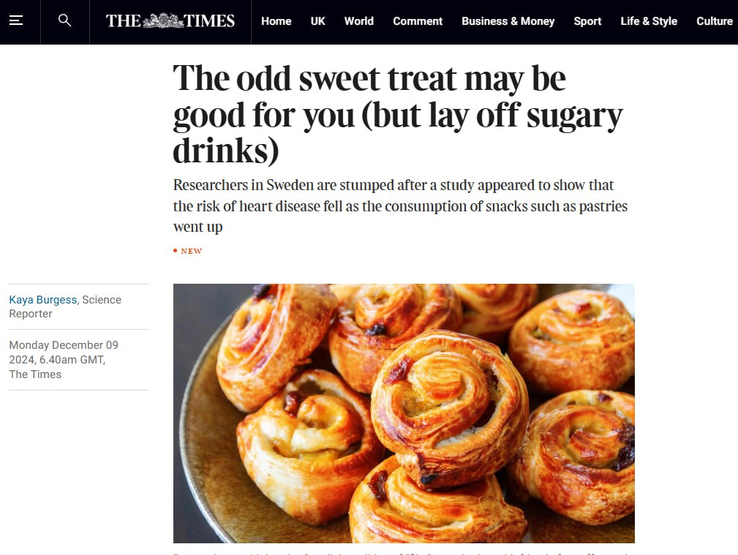Click the Science Reporter byline text
The height and width of the screenshot is (555, 738).
tap(66, 306)
